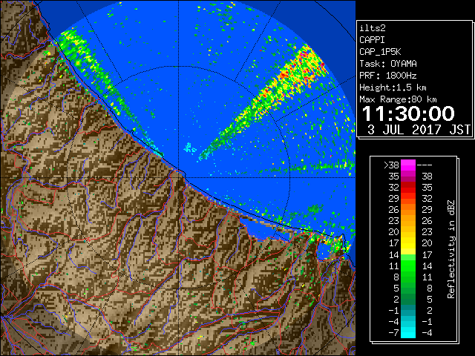Click the 'Reflectivity in dBZ' legend title
The height and width of the screenshot is (356, 475).
click(x=451, y=249)
